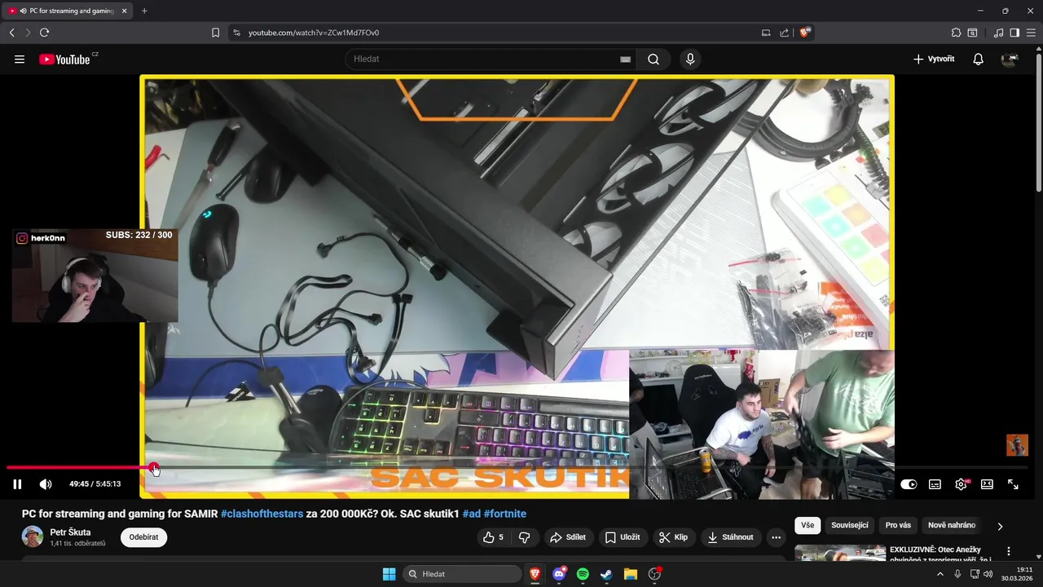The image size is (1043, 587).
Task: Open the EXKLUZIVNĚ Otec Anežky video thumbnail
Action: 840,554
